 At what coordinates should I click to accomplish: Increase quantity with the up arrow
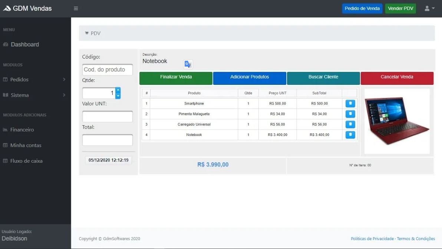coord(118,90)
